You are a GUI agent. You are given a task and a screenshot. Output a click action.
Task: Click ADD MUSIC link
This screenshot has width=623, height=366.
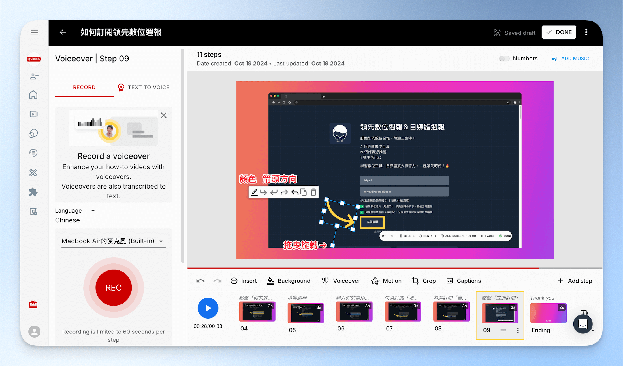[570, 59]
